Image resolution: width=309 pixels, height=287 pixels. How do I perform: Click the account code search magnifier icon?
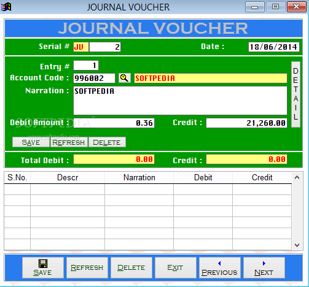click(x=125, y=78)
